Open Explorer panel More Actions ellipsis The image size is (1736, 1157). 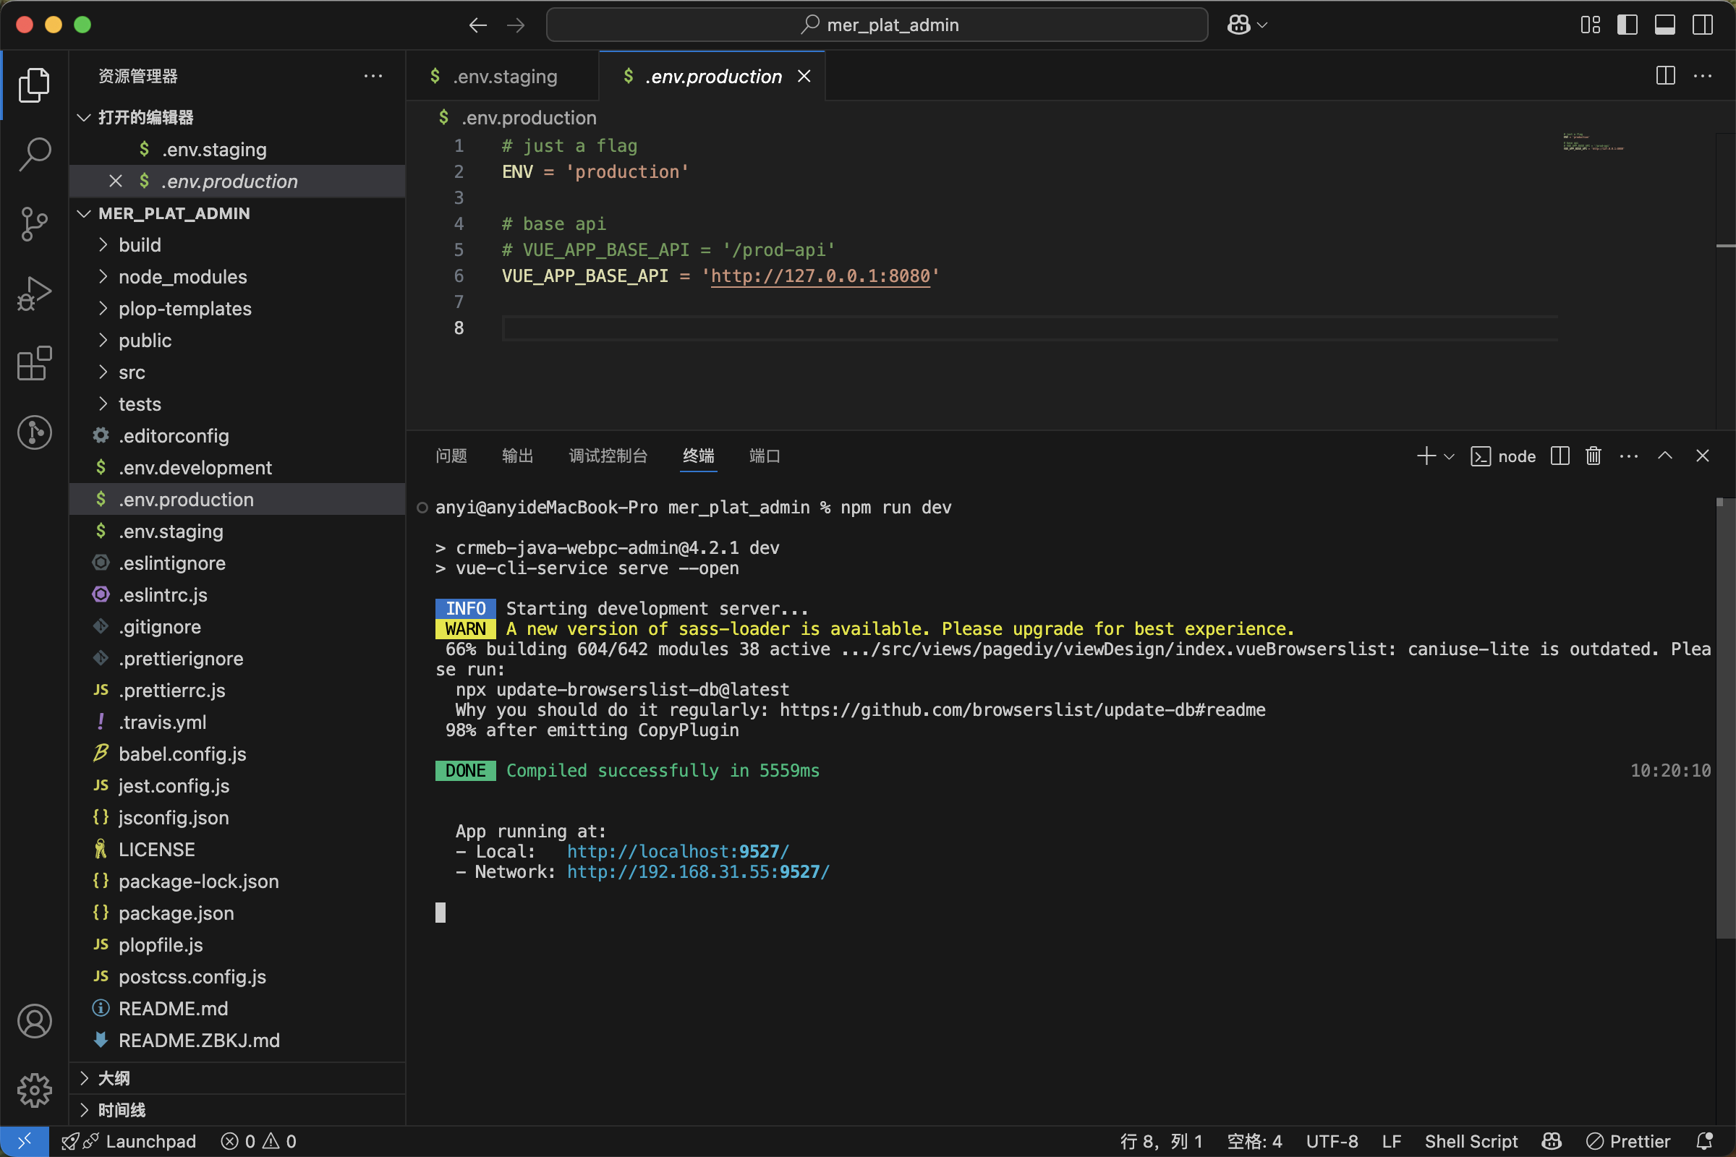(373, 75)
